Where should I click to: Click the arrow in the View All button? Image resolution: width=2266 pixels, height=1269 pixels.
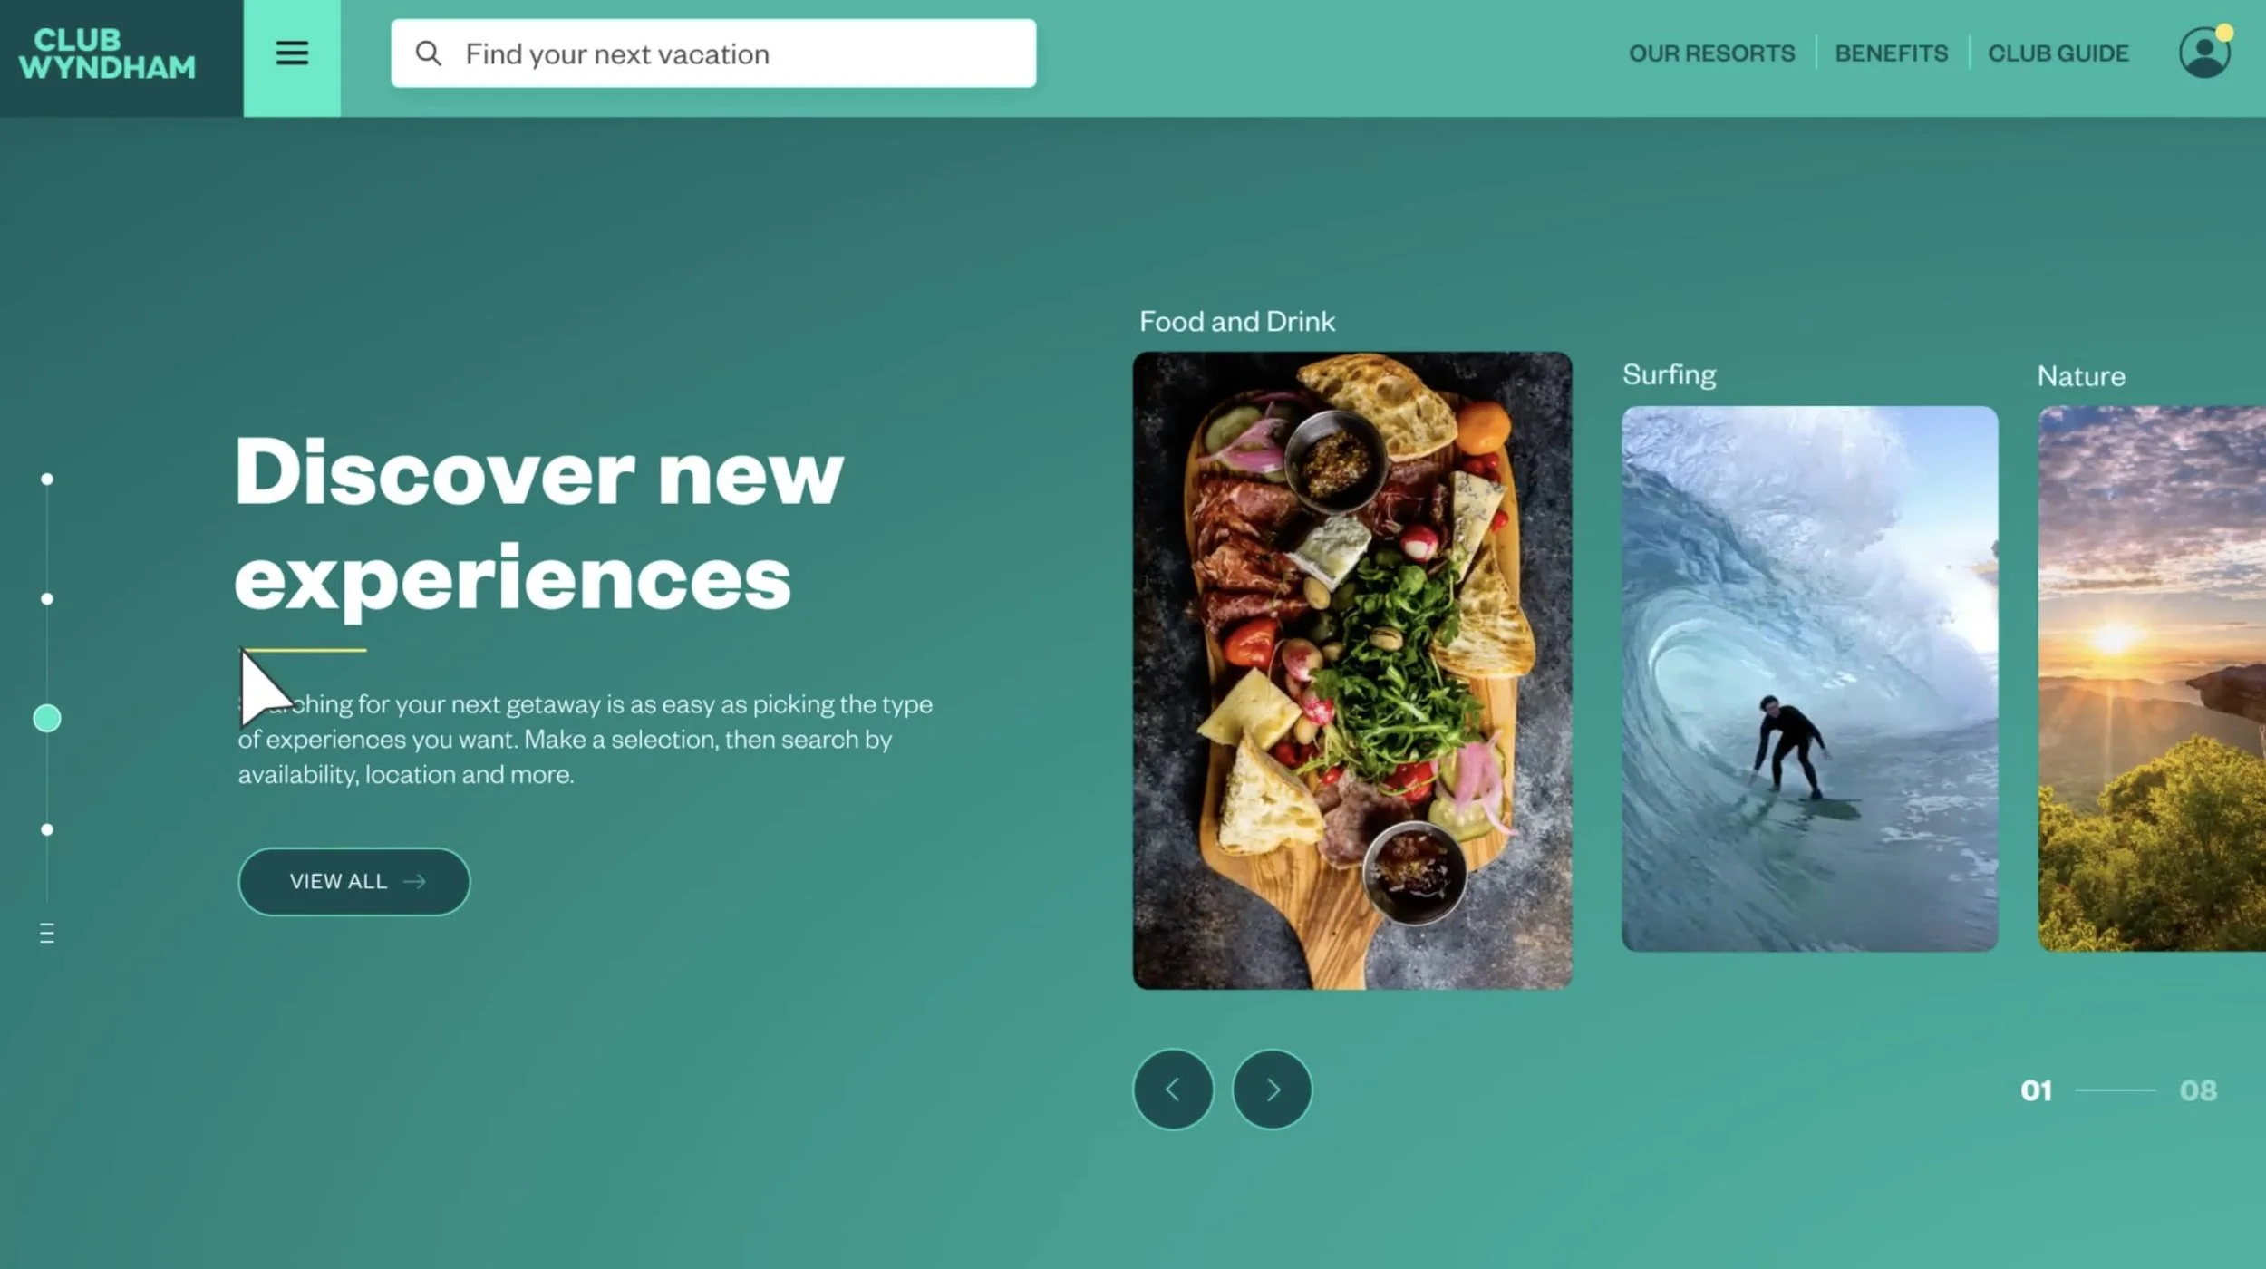(414, 881)
